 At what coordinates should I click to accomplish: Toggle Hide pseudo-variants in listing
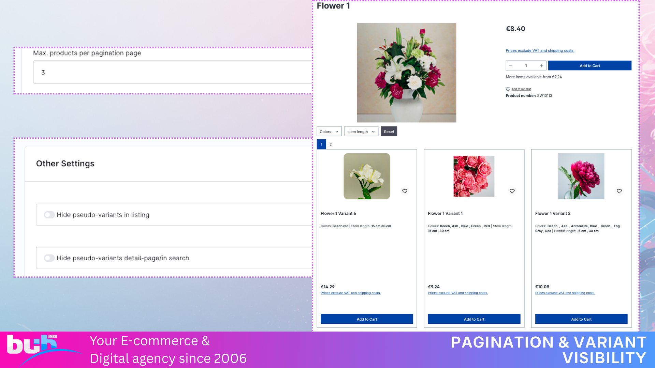(x=49, y=215)
